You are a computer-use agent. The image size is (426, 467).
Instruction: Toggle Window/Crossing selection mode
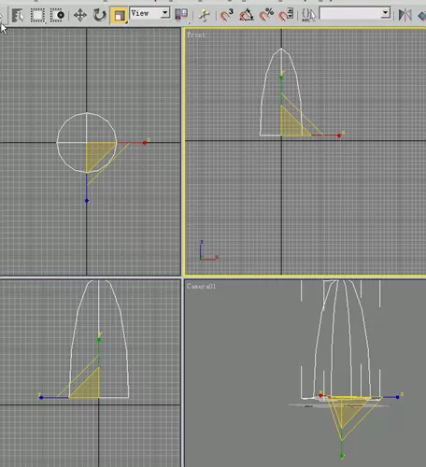coord(58,15)
